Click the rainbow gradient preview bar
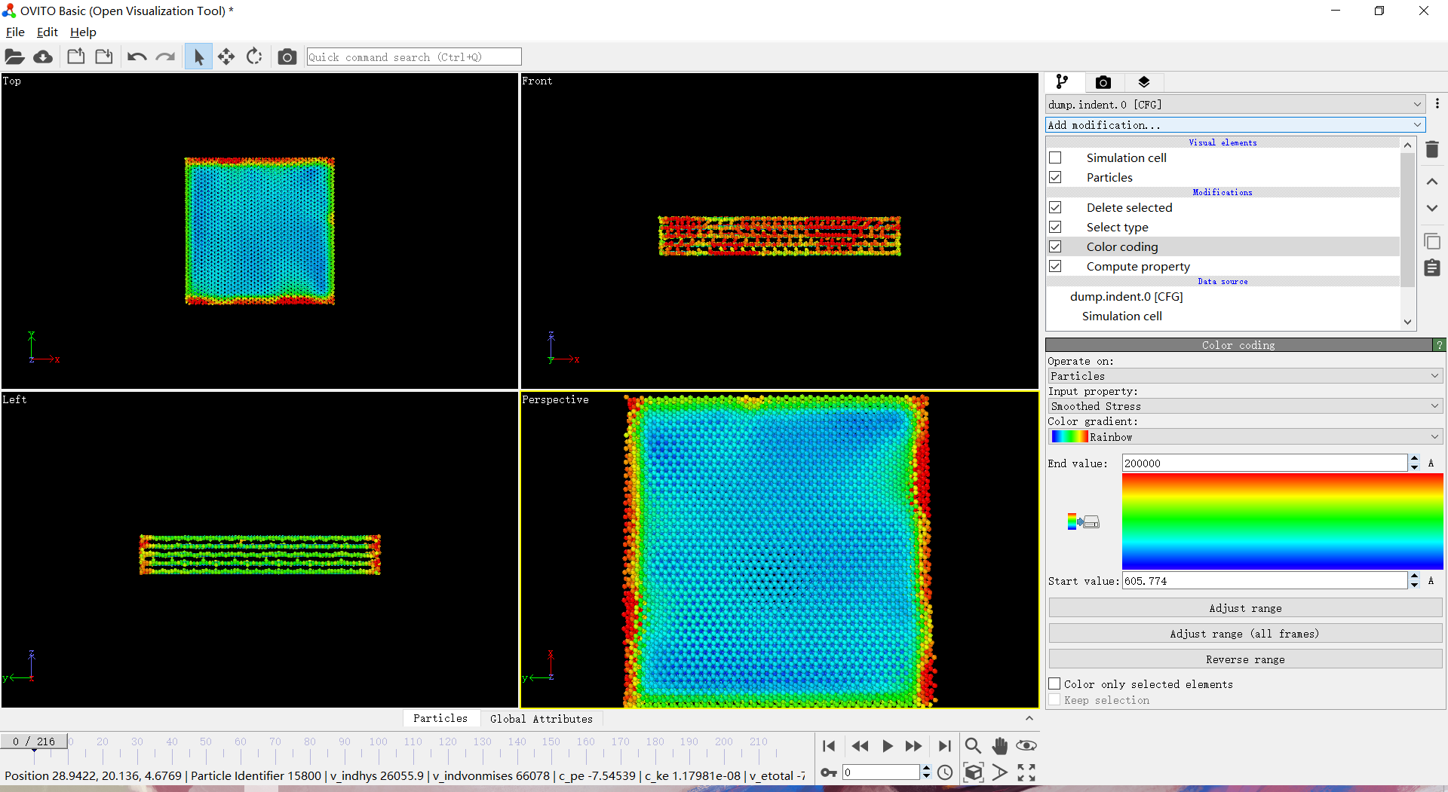Viewport: 1448px width, 792px height. point(1281,520)
